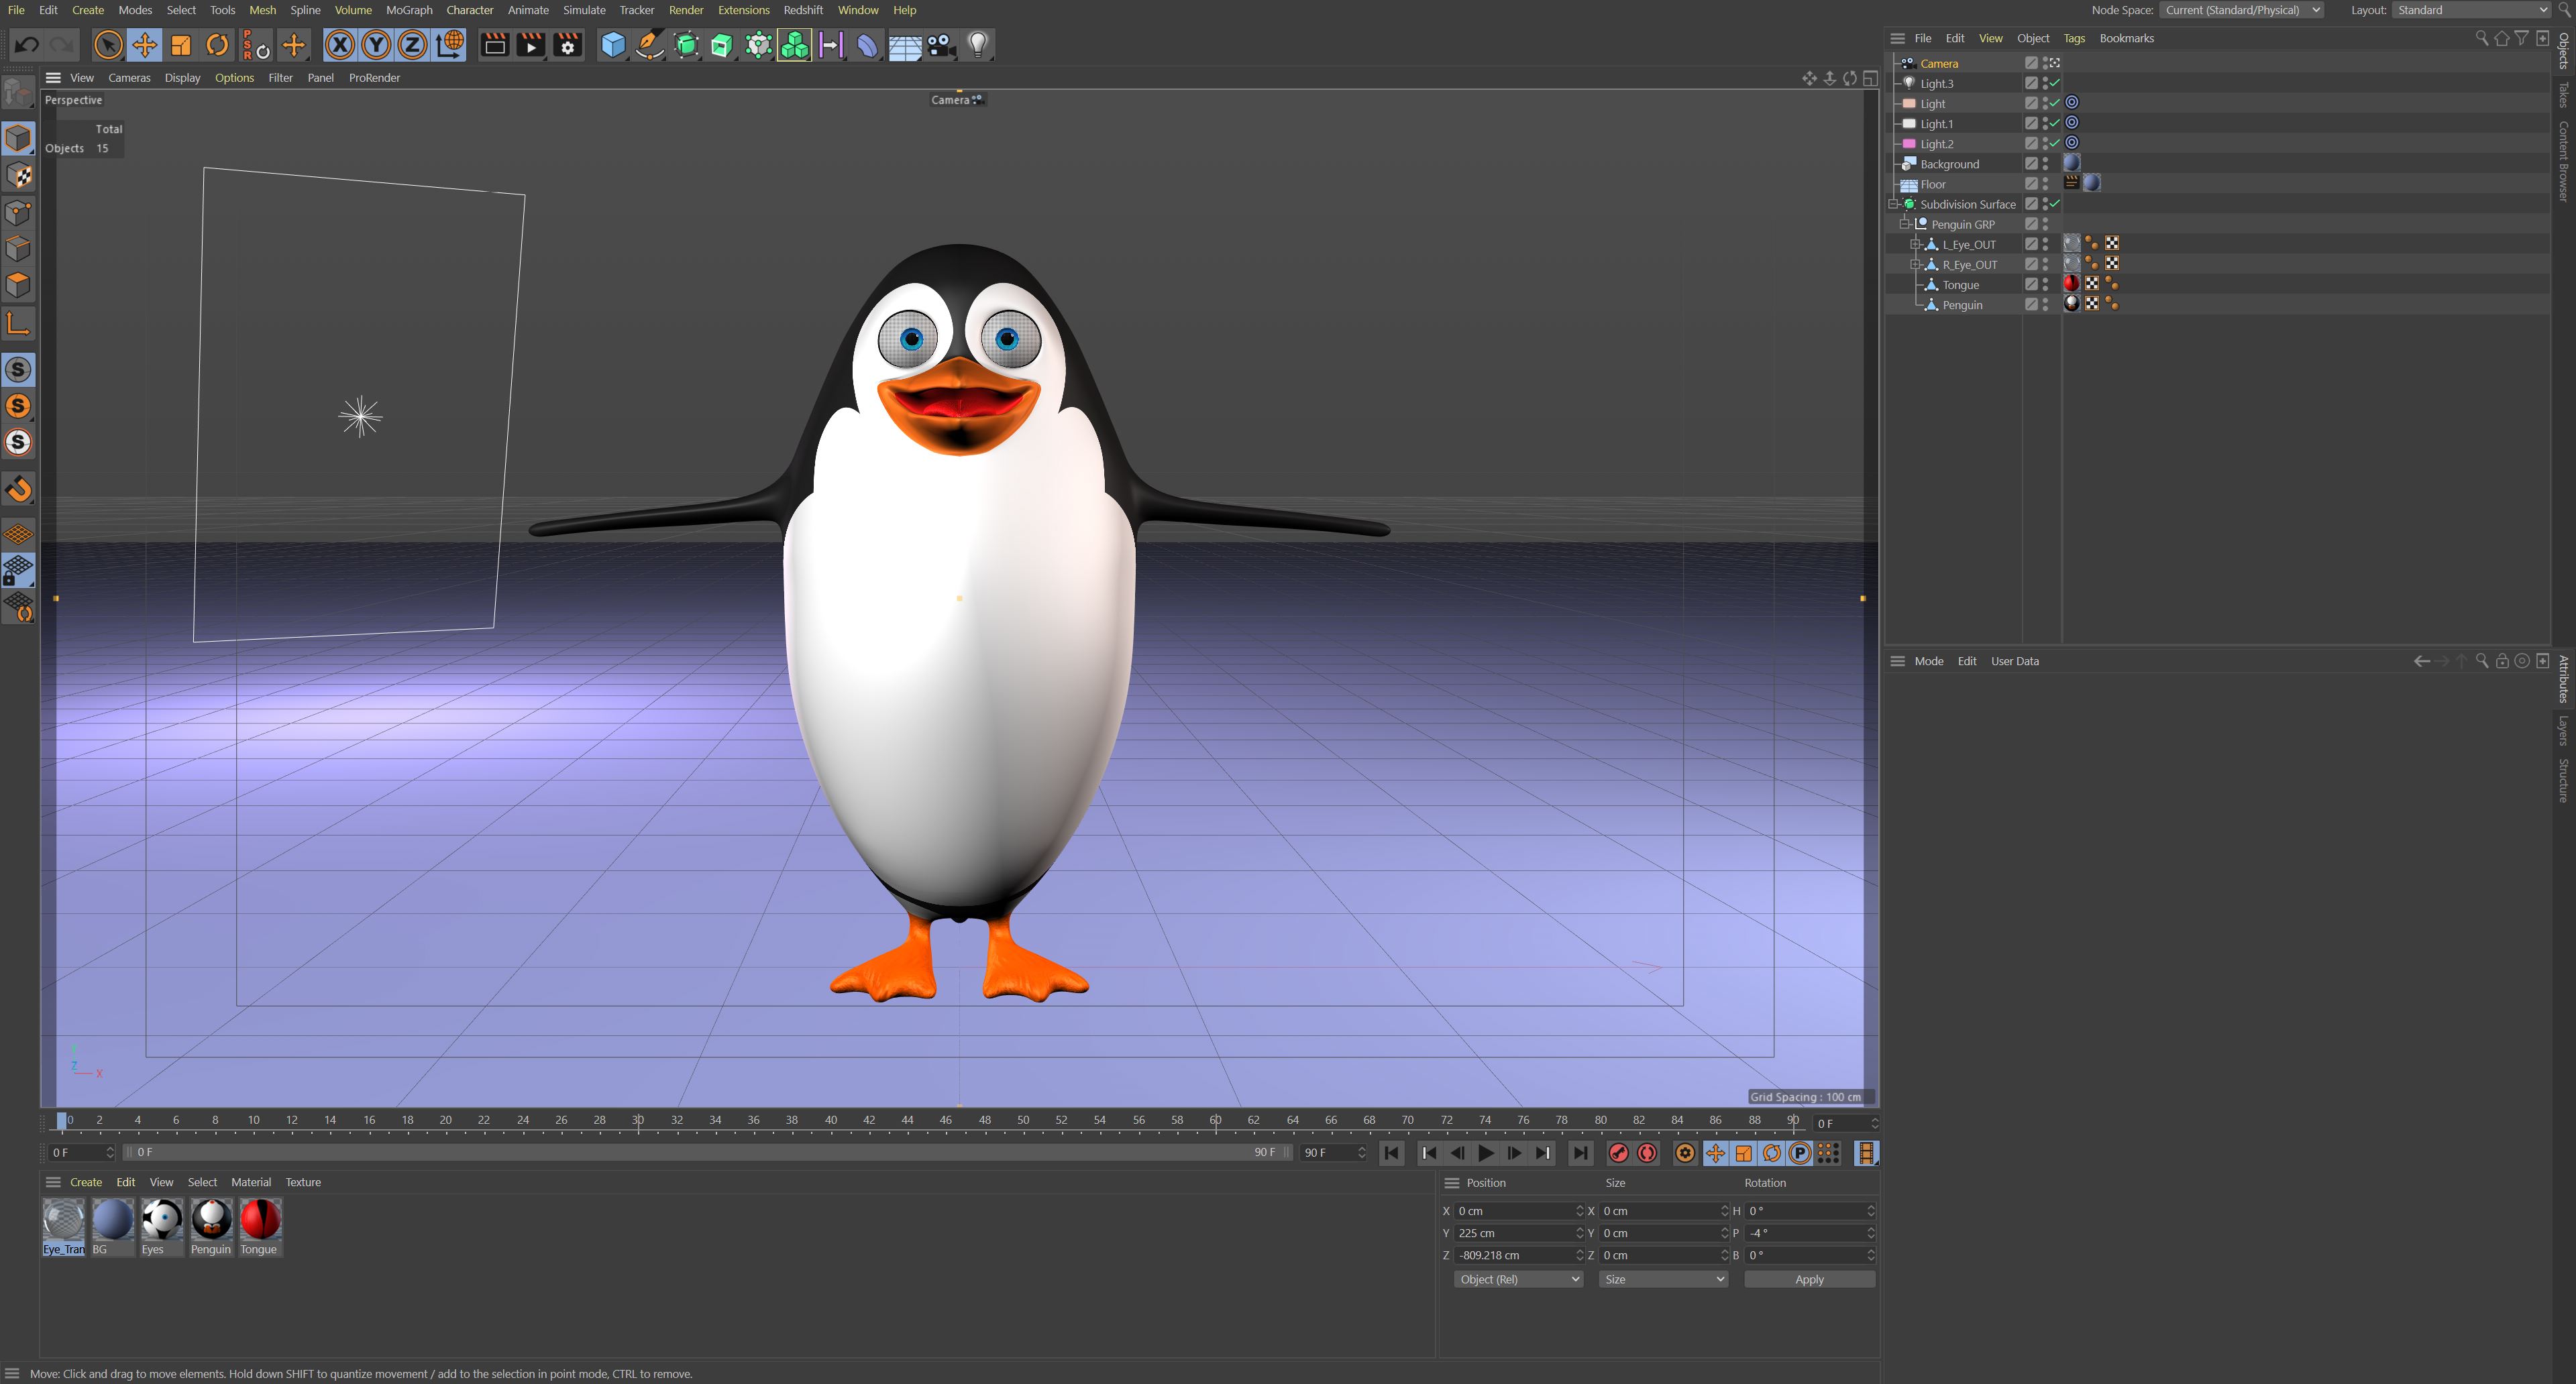Open the Cameras viewport menu
This screenshot has width=2576, height=1384.
point(129,78)
